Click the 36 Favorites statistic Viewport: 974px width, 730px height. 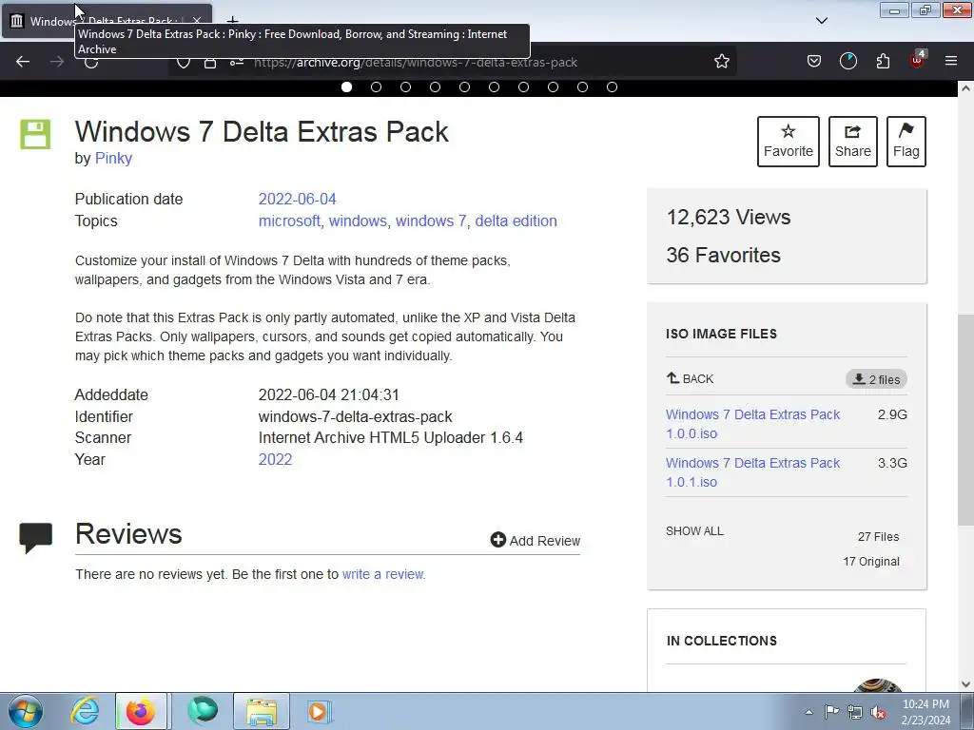click(x=723, y=255)
